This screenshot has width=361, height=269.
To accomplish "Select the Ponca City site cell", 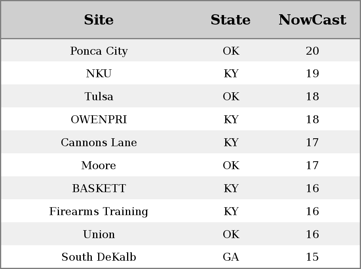I will pyautogui.click(x=99, y=51).
